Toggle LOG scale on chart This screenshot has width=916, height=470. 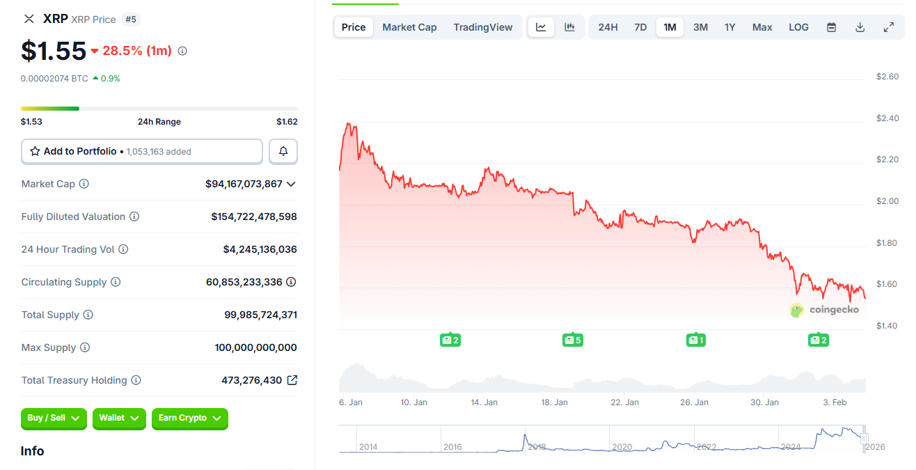(798, 27)
